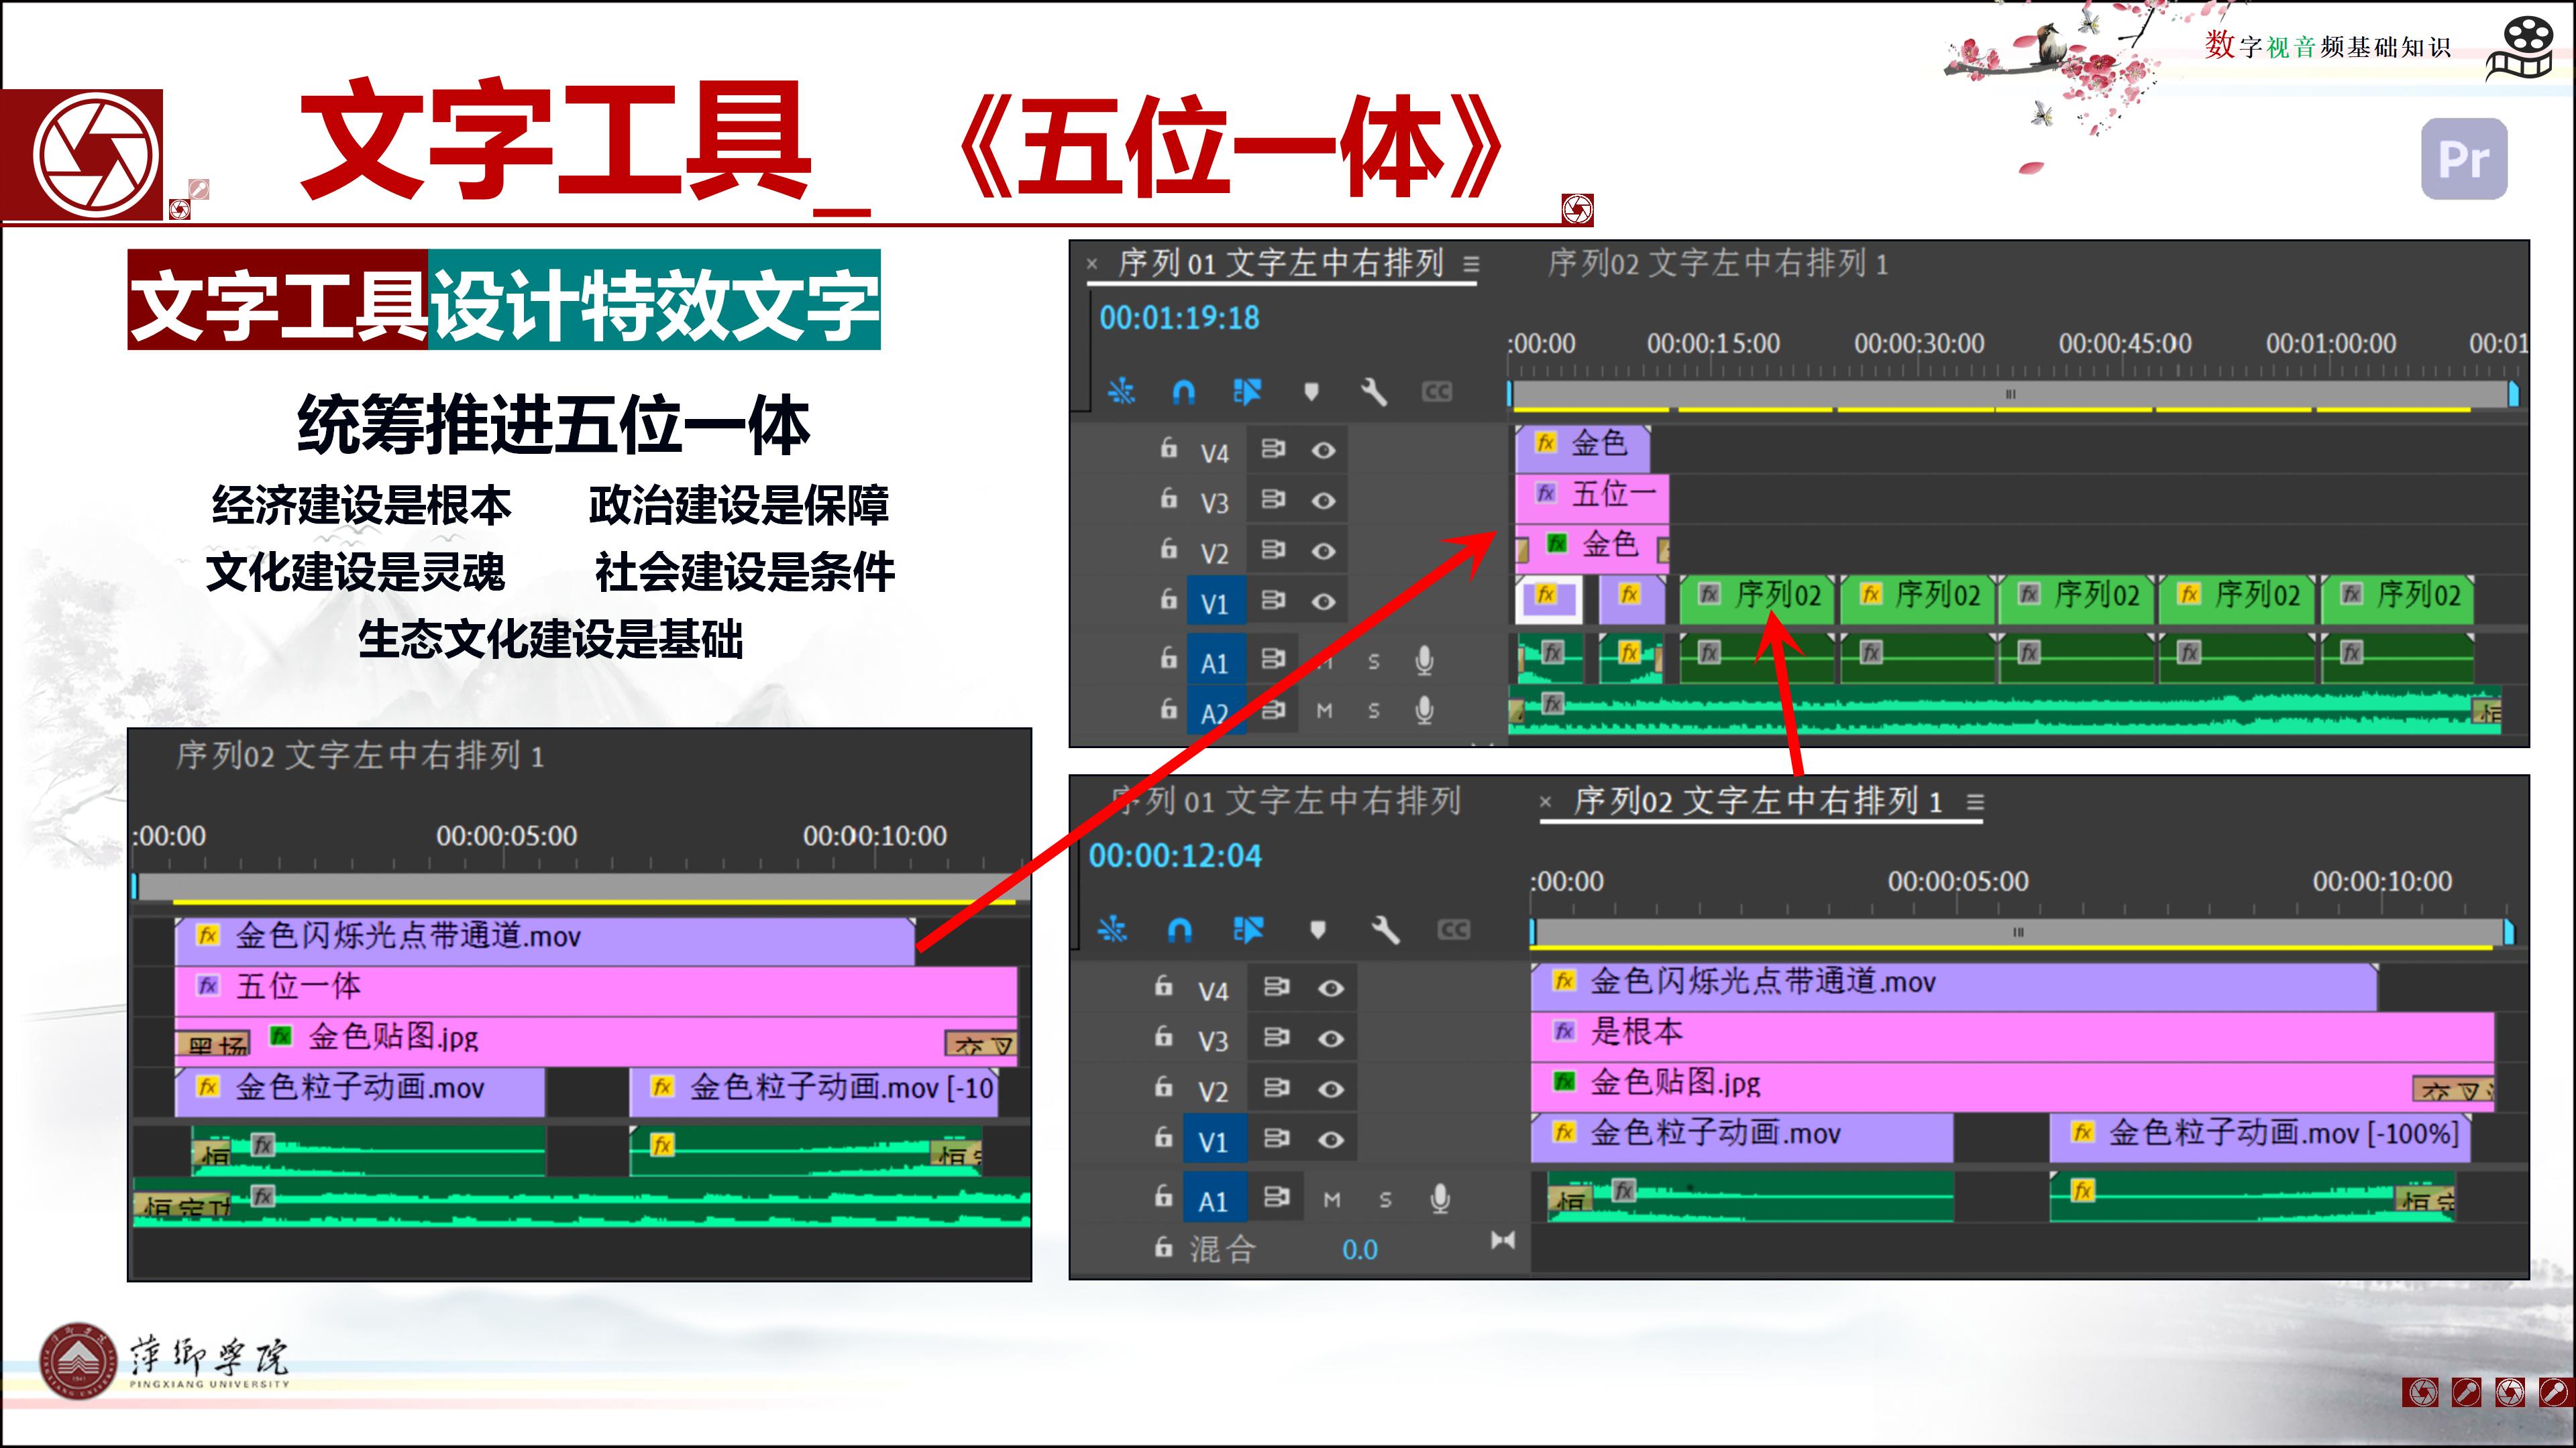Switch to 序列02 tab in the upper timeline
This screenshot has width=2576, height=1448.
click(x=1717, y=264)
